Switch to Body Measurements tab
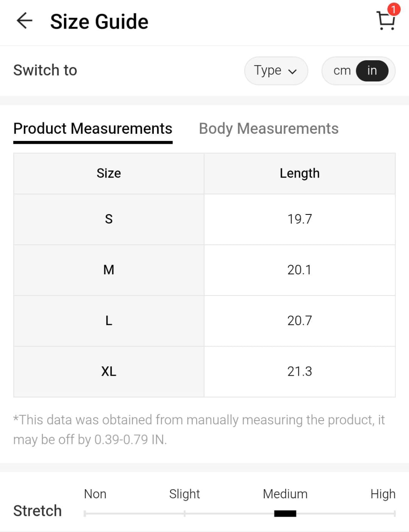Screen dimensions: 409x532 coord(269,129)
